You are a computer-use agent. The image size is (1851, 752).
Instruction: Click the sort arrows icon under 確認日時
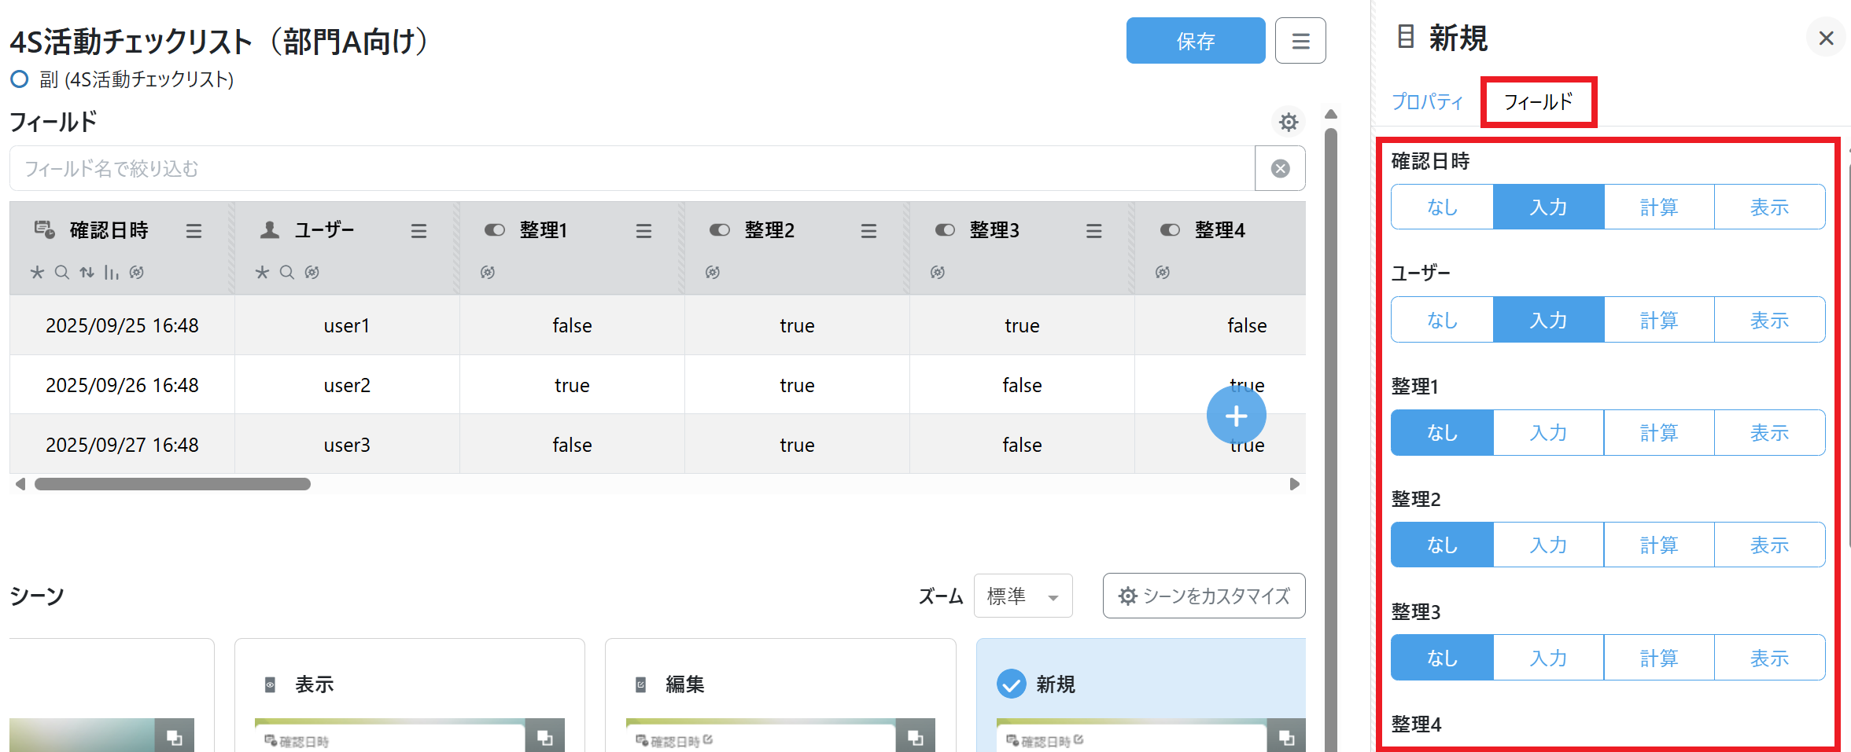pos(87,272)
